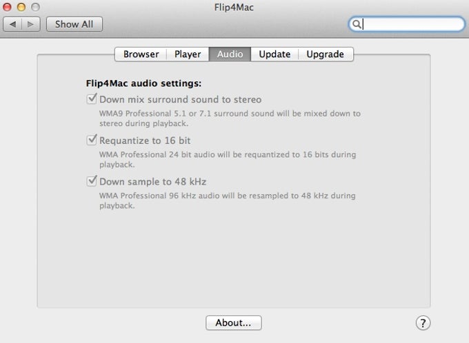Click the WMA Professional 24 bit audio description
469x343 pixels.
(x=228, y=159)
